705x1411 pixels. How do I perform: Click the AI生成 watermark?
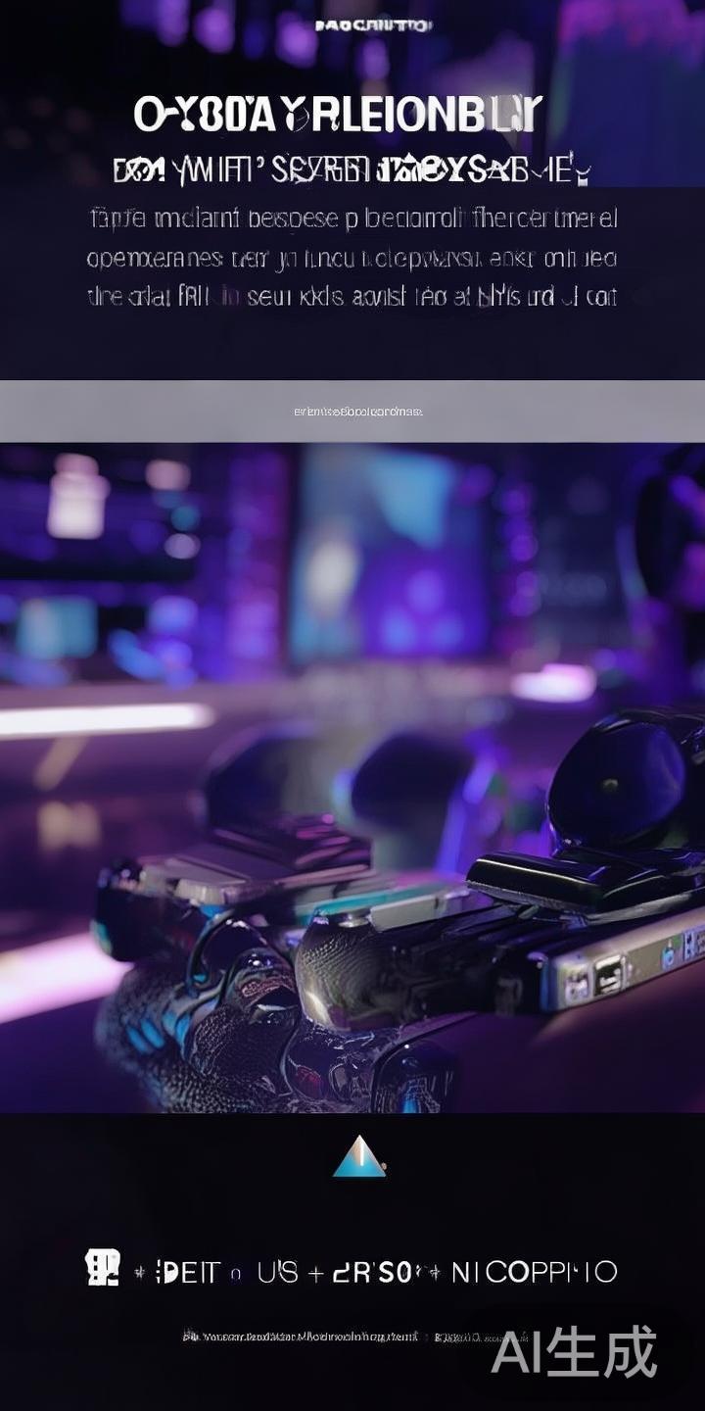click(x=574, y=1353)
